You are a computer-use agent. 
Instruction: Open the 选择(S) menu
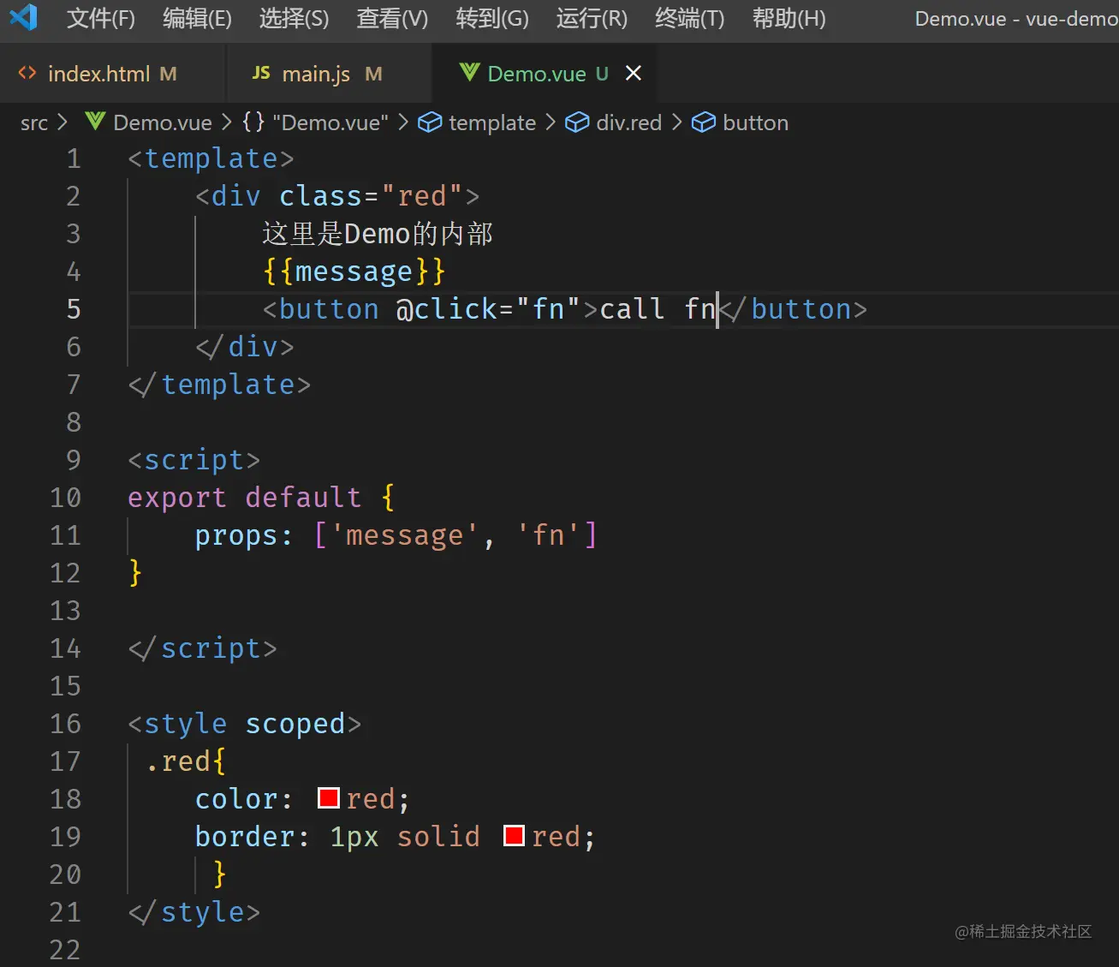click(x=294, y=18)
